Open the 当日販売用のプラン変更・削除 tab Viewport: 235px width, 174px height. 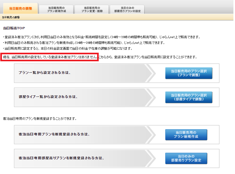click(91, 9)
